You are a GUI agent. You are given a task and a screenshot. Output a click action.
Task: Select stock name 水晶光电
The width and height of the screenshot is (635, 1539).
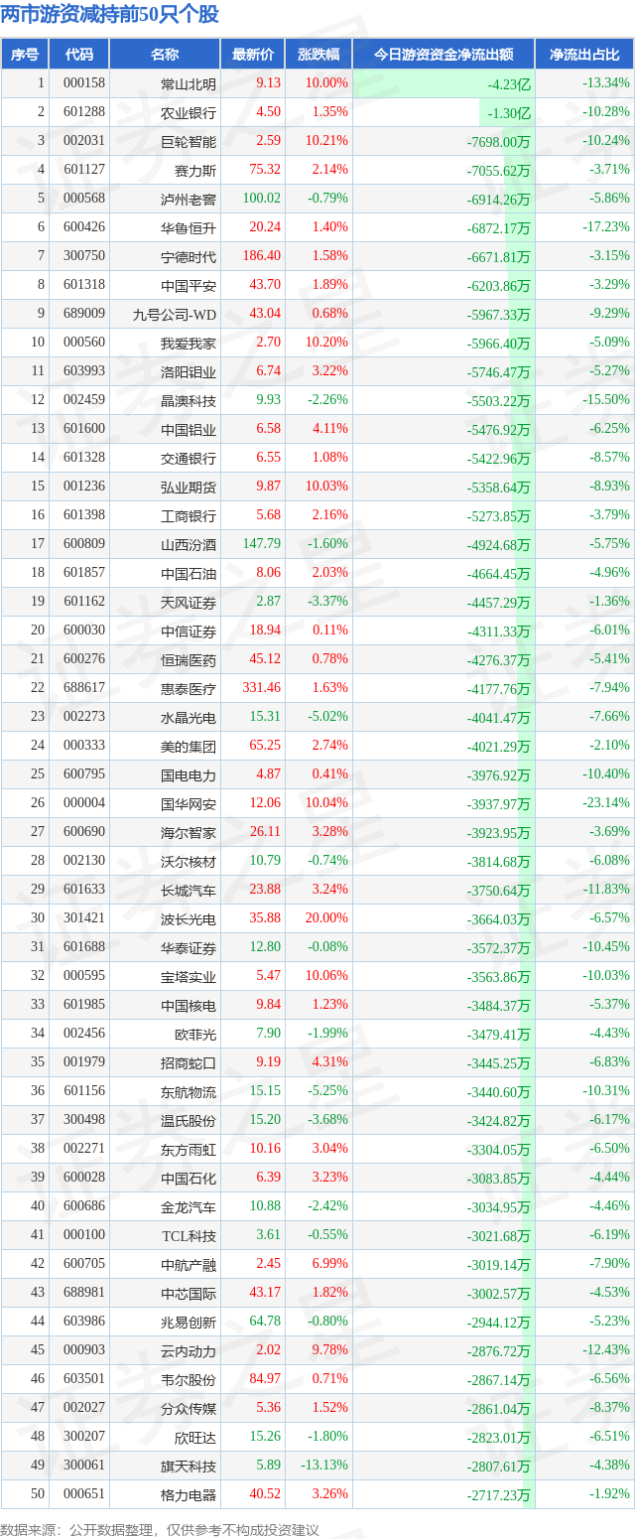click(x=189, y=717)
